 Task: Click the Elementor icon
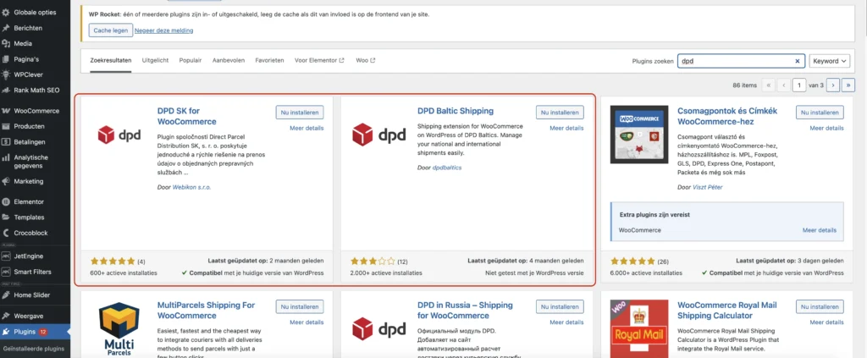[6, 201]
